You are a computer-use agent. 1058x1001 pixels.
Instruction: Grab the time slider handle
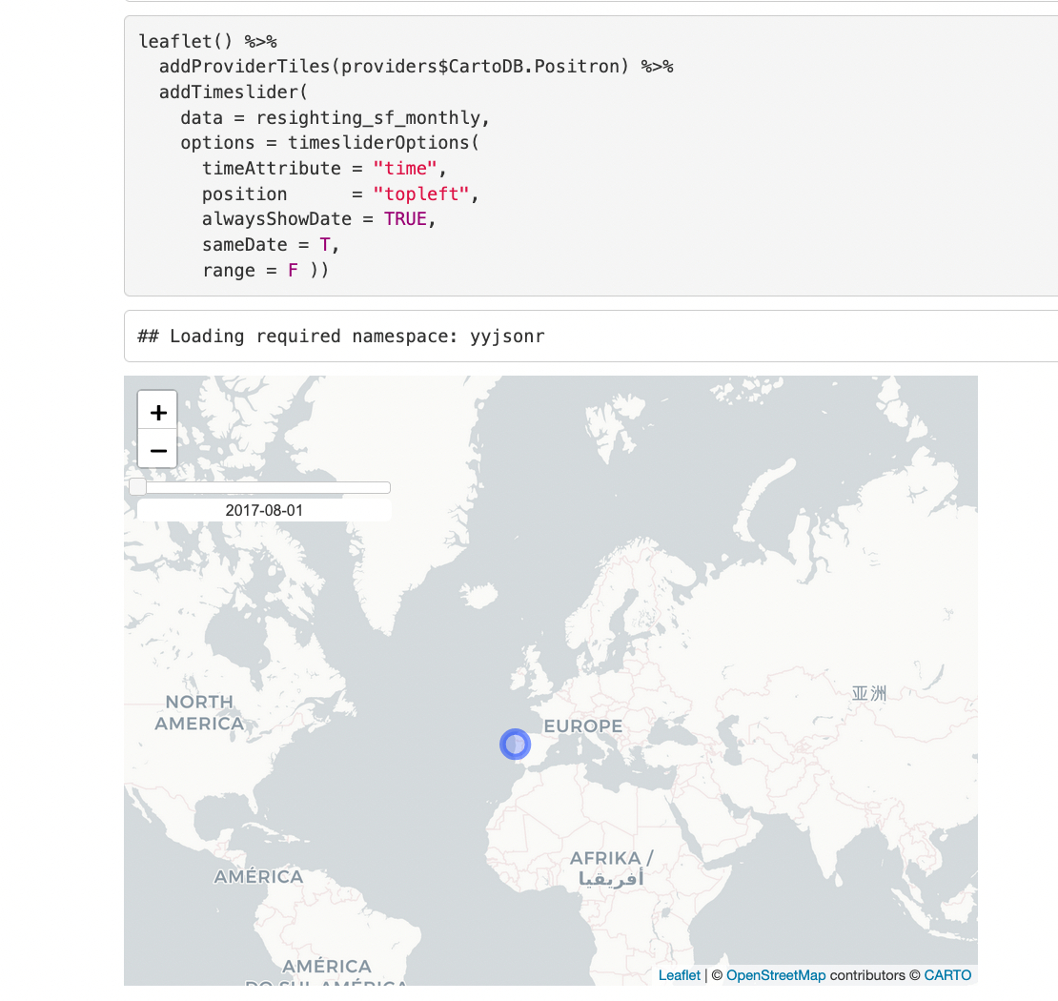pos(138,487)
